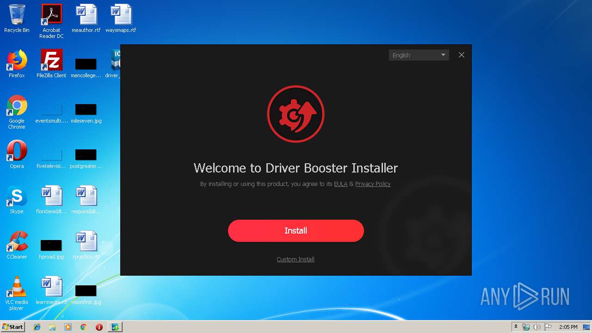Open Windows Media Player from the taskbar
Screen dimensions: 592x333
(x=68, y=327)
